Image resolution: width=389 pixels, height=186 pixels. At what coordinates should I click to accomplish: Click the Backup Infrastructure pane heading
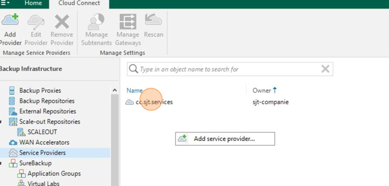point(31,69)
